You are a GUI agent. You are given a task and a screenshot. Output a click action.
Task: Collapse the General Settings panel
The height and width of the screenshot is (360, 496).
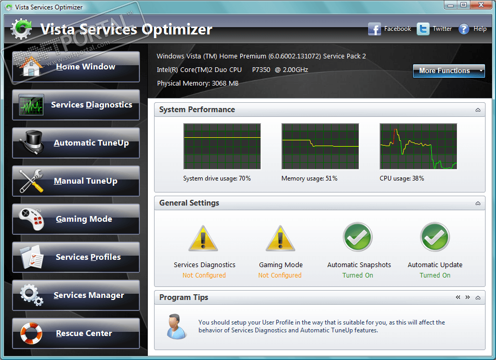click(x=478, y=203)
